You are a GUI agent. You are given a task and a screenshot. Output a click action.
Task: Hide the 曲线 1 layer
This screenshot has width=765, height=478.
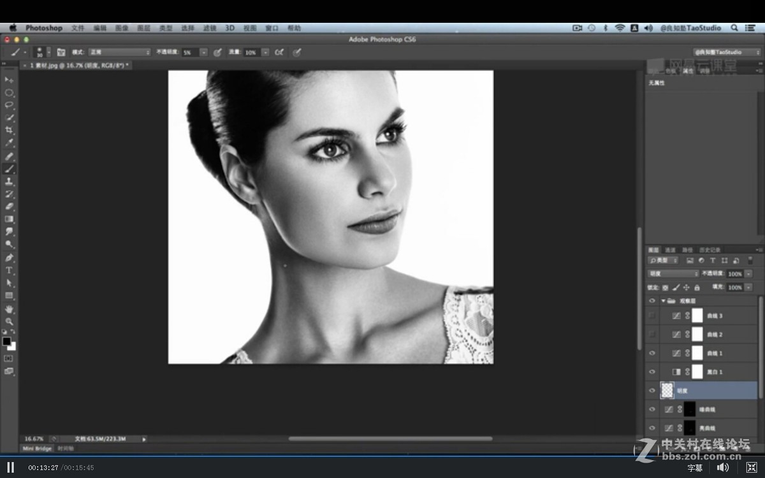tap(652, 353)
